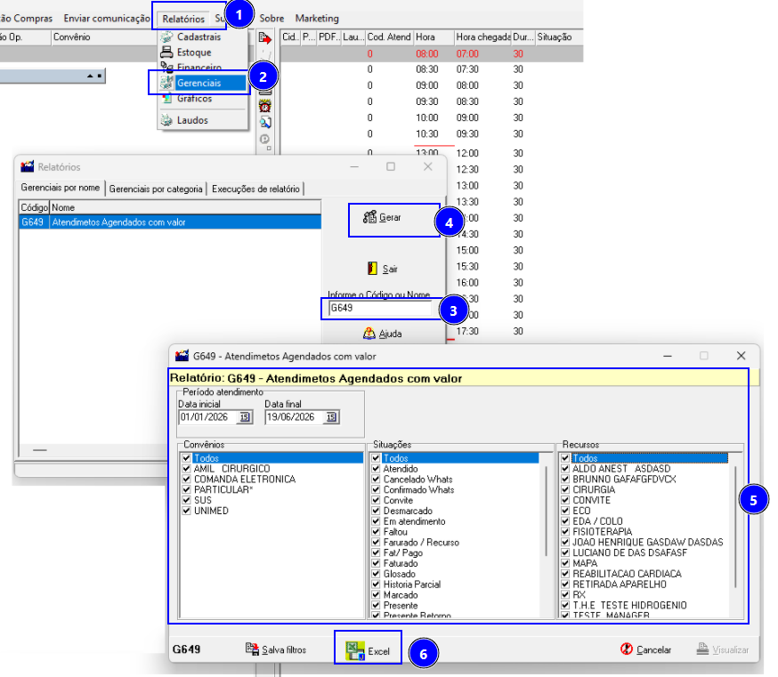The width and height of the screenshot is (778, 677).
Task: Open Laudos reports entry
Action: coord(192,120)
